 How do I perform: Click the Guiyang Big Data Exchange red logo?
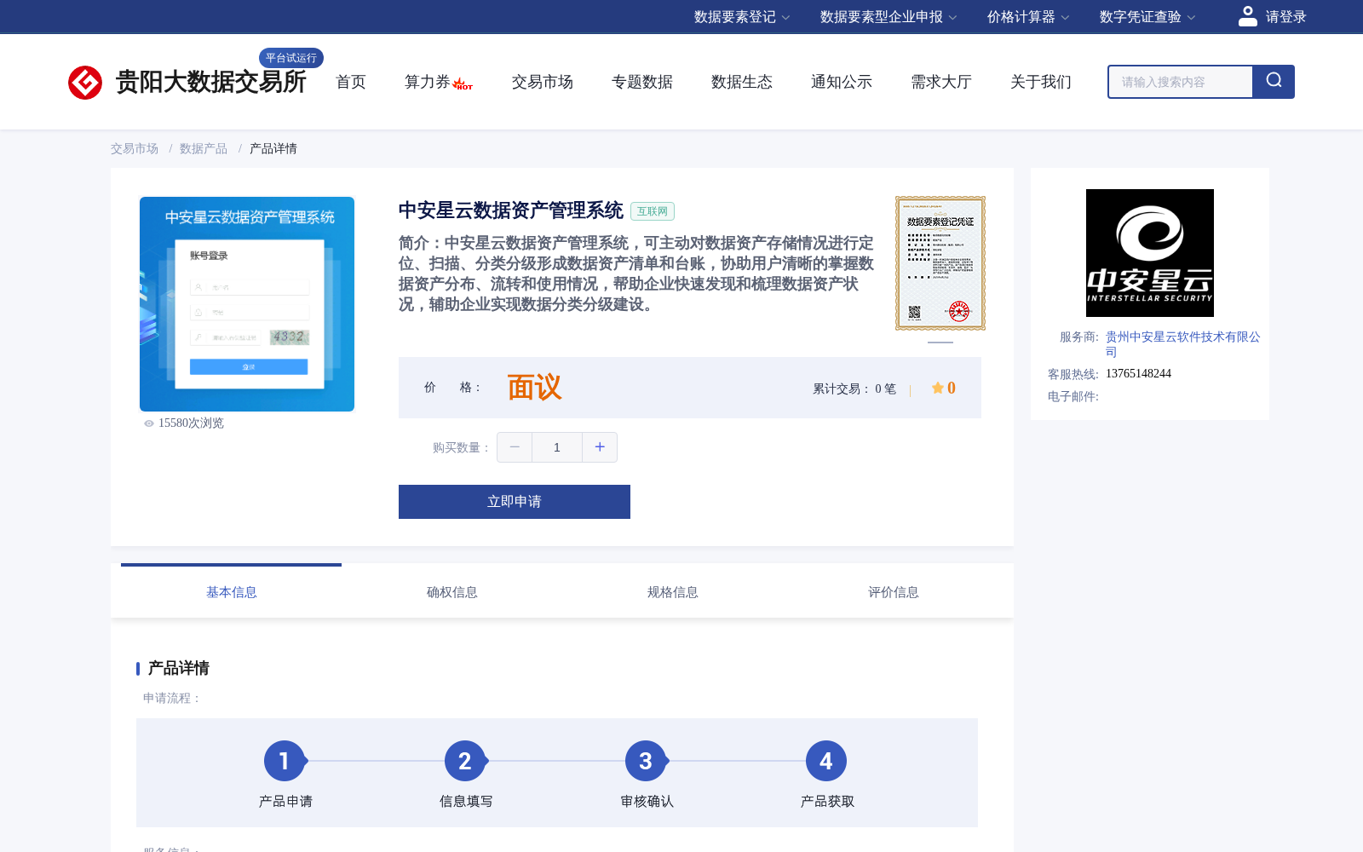pos(85,83)
